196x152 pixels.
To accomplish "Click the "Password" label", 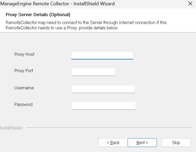I will [24, 104].
